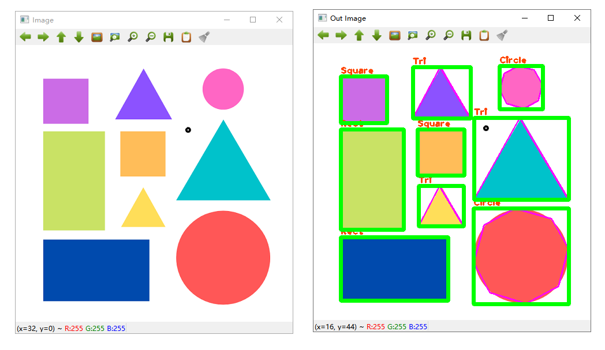Minimize the Out Image window
The image size is (605, 350).
click(525, 18)
